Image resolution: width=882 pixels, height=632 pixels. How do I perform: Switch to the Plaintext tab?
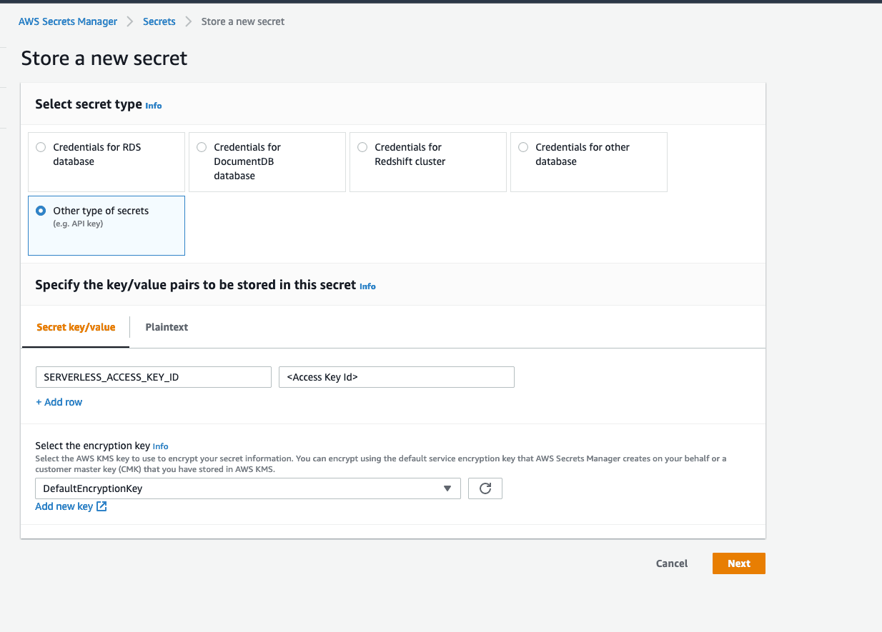pyautogui.click(x=167, y=327)
